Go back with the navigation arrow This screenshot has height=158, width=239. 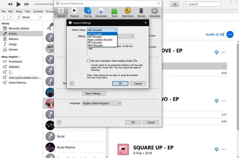4,17
